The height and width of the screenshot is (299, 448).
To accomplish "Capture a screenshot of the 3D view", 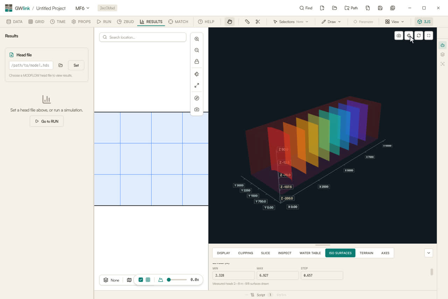I will pos(399,35).
